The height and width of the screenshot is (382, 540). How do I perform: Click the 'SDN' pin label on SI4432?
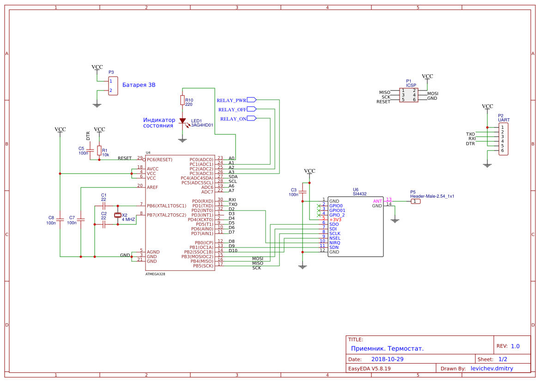[x=334, y=247]
